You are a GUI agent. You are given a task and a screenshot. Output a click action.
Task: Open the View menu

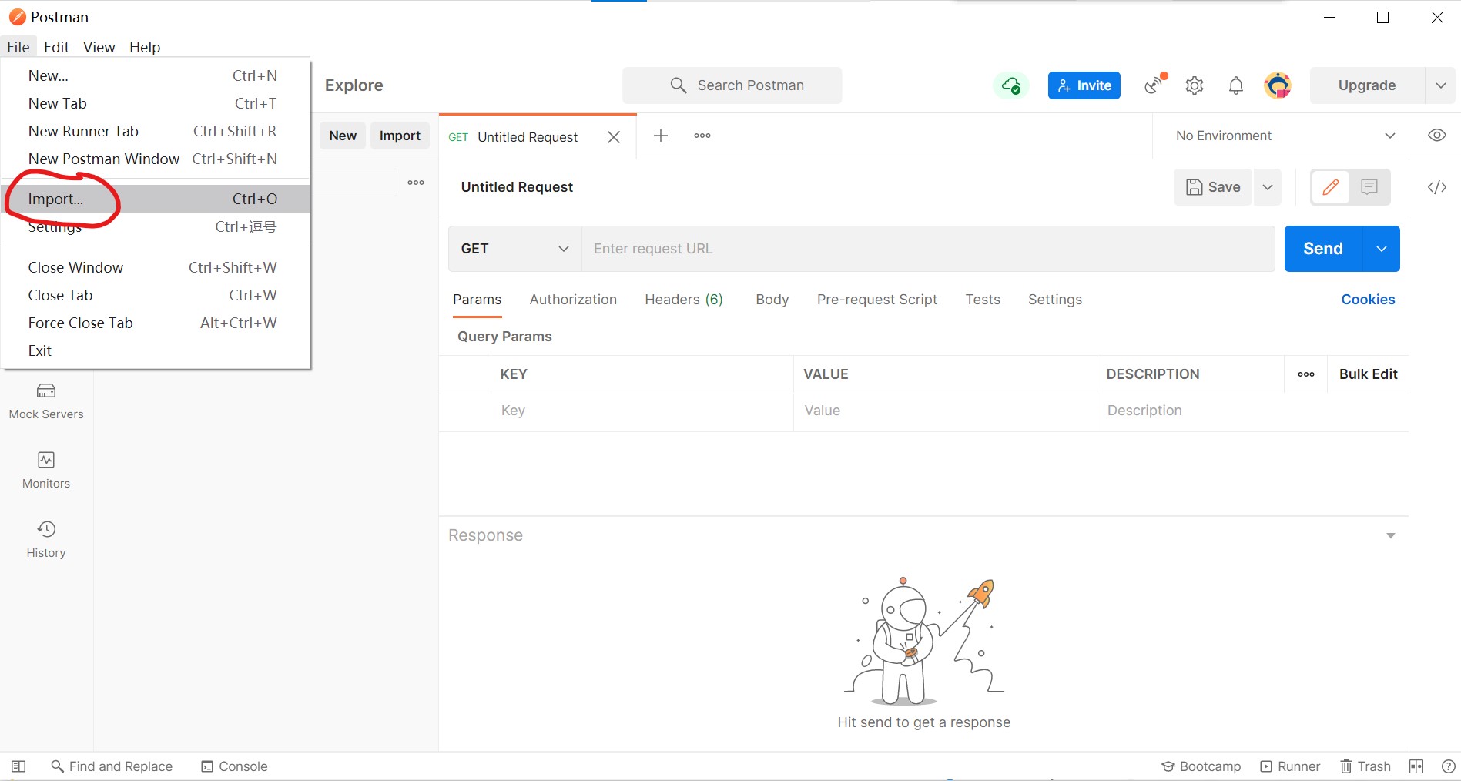[x=99, y=47]
